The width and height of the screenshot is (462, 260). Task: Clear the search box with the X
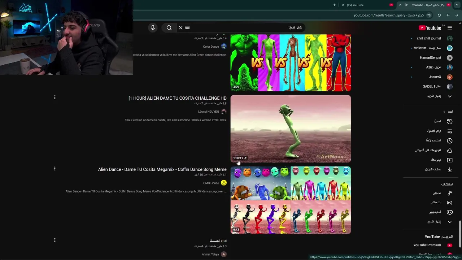[x=181, y=28]
